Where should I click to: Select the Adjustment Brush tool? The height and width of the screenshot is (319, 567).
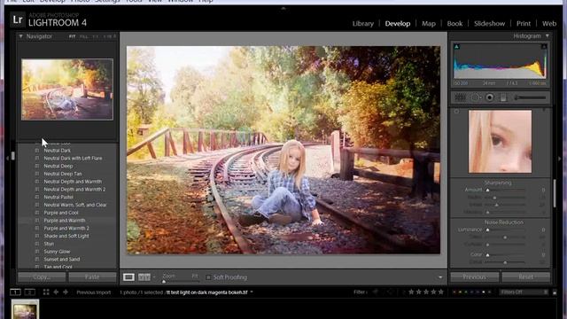pos(531,97)
